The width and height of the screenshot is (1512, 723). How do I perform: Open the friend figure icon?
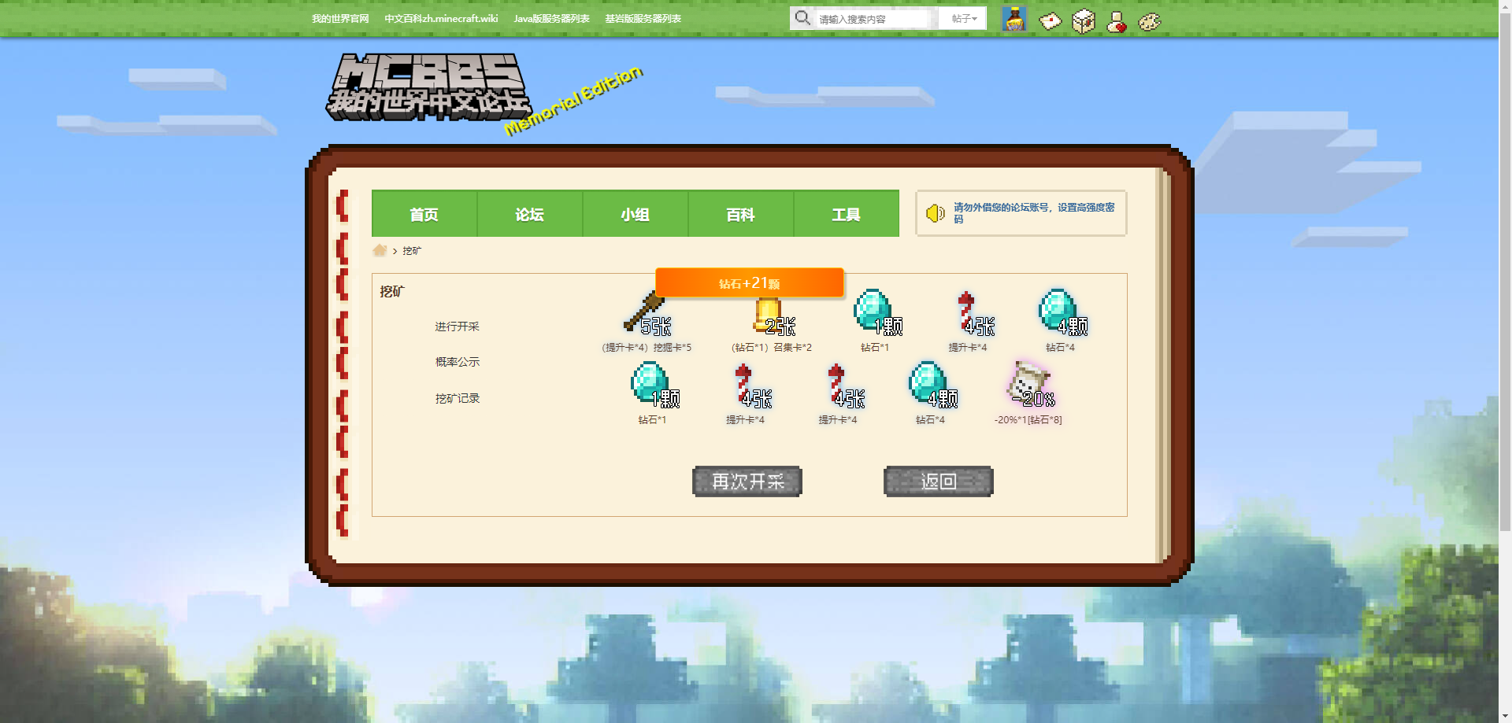pos(1117,22)
